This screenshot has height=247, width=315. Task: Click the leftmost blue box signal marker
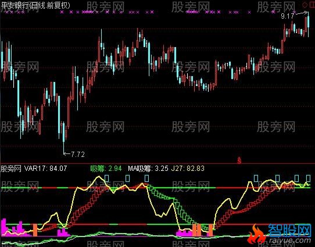[107, 178]
